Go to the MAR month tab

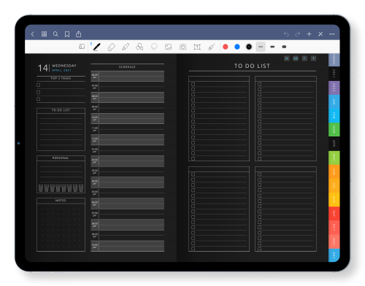(x=334, y=129)
